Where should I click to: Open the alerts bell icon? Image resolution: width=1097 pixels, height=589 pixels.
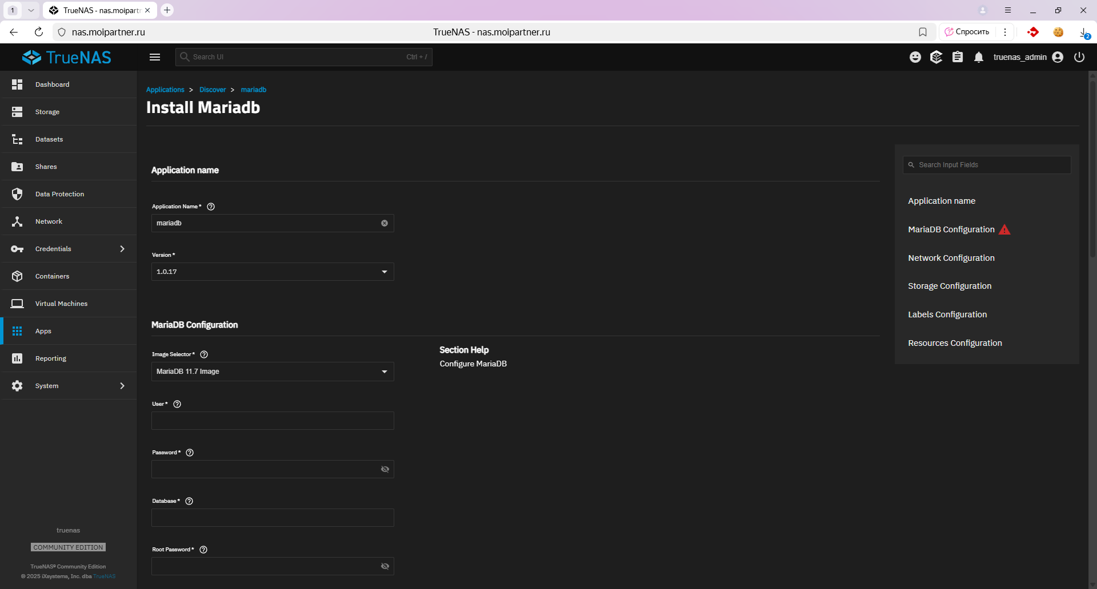[979, 57]
